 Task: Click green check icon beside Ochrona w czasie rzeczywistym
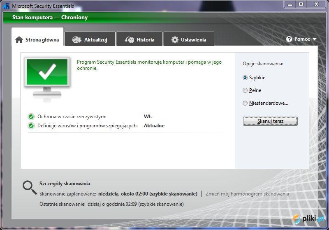pyautogui.click(x=31, y=117)
